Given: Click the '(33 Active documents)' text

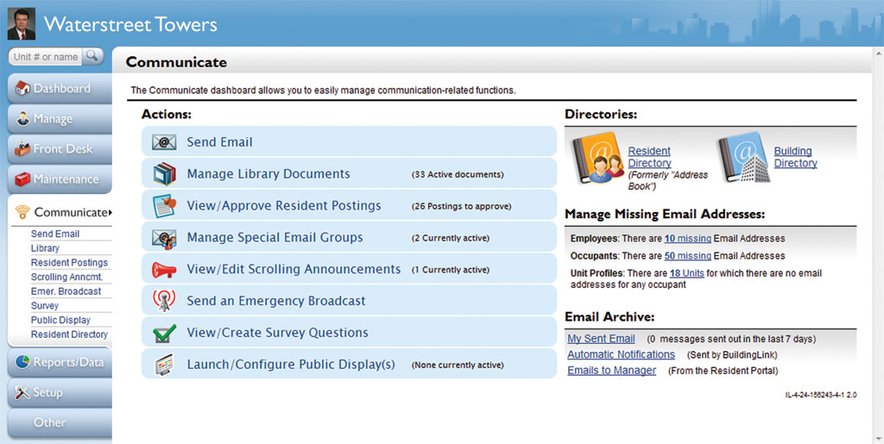Looking at the screenshot, I should point(458,174).
